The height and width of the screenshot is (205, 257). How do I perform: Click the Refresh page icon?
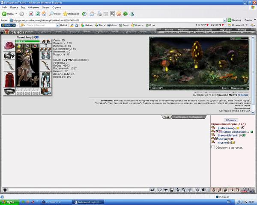38,14
